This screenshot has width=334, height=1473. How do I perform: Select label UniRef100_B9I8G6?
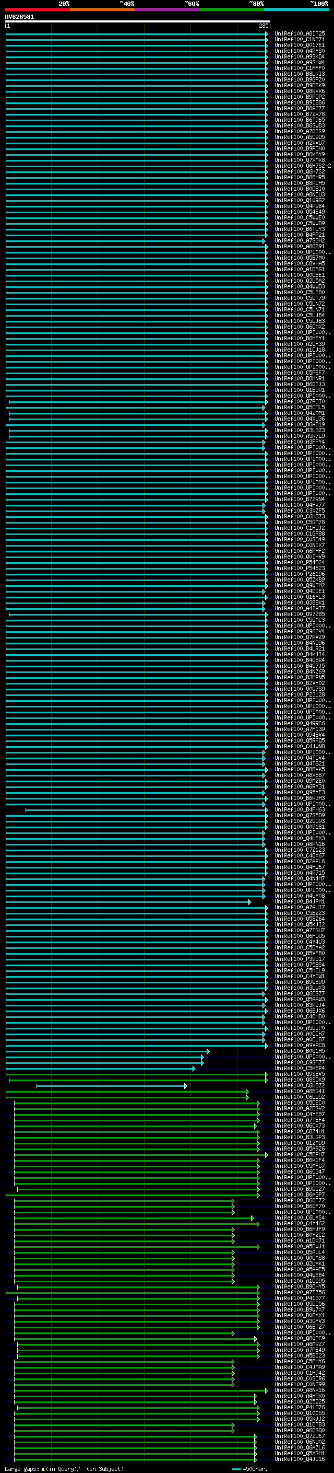point(300,103)
